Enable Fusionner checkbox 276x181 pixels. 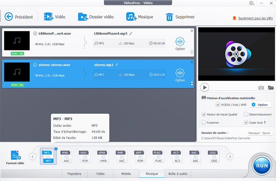pos(204,123)
